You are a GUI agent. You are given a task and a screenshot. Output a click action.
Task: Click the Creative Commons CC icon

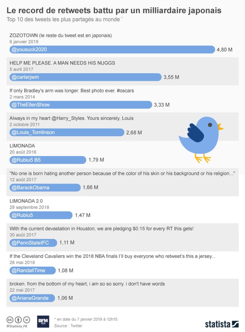(x=10, y=319)
